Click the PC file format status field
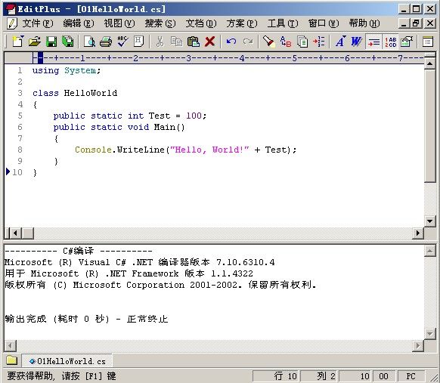The image size is (440, 383). click(x=411, y=376)
